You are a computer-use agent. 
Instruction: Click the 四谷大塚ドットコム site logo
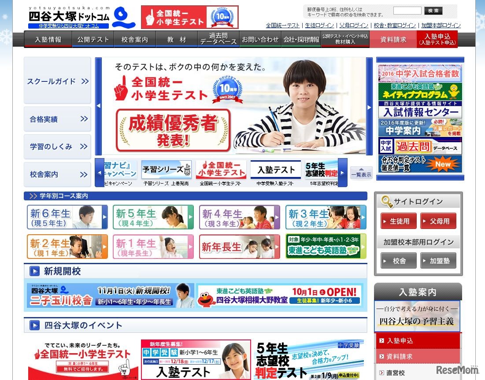tap(82, 17)
